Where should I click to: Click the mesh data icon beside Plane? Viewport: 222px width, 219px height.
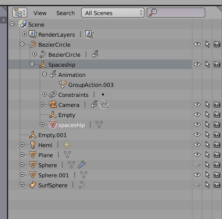point(67,155)
